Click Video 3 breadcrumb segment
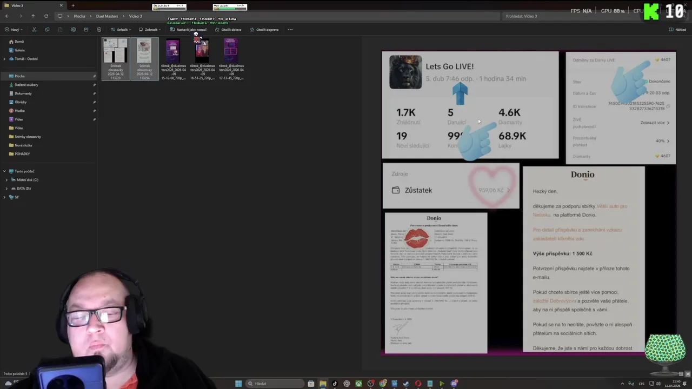 click(x=135, y=16)
